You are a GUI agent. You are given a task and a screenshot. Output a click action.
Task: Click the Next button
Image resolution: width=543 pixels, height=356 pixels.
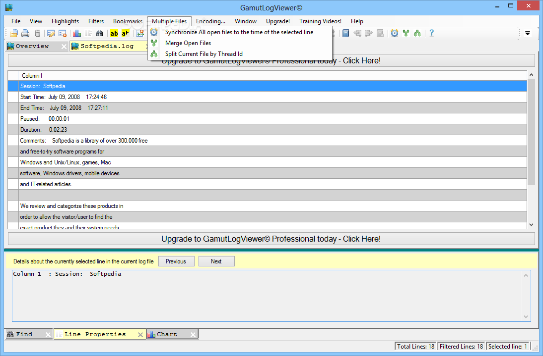(x=216, y=261)
